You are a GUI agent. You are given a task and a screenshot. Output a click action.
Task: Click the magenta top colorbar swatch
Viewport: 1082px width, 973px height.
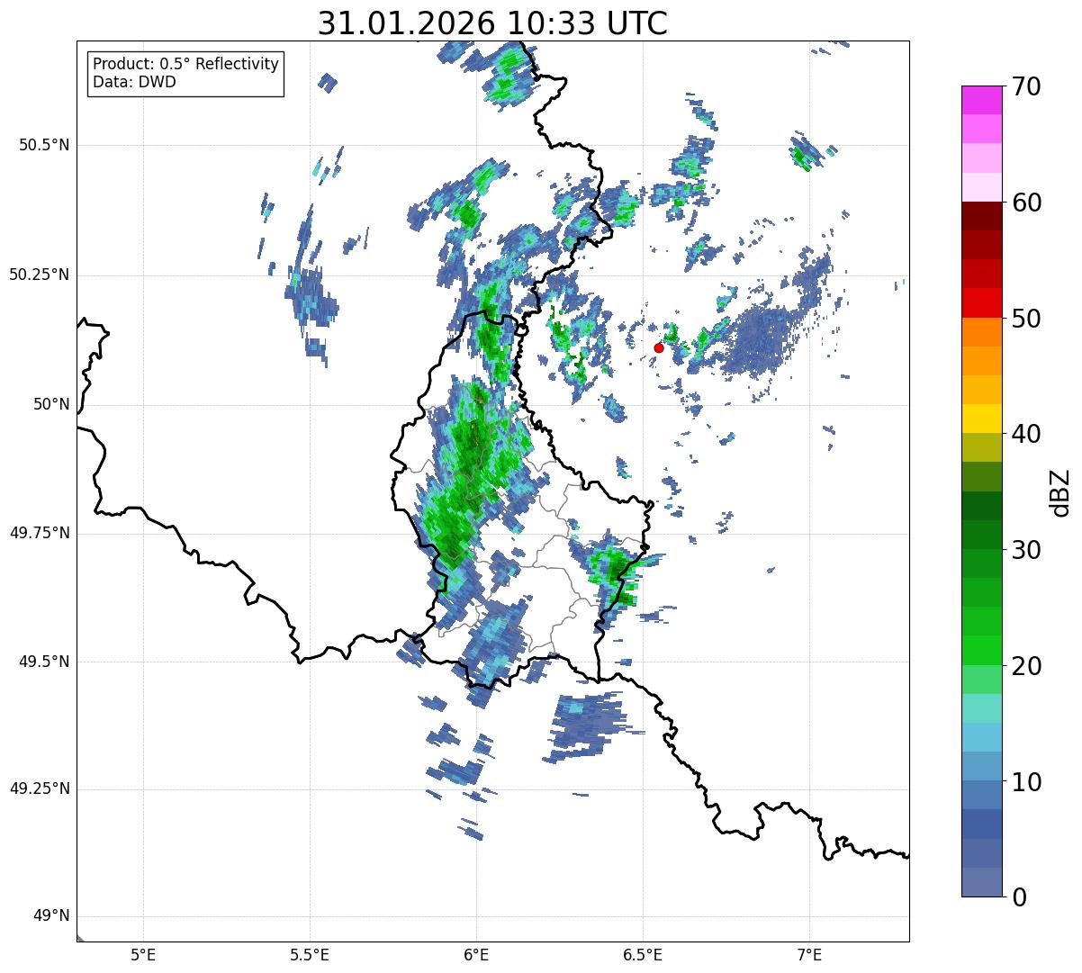[x=981, y=100]
